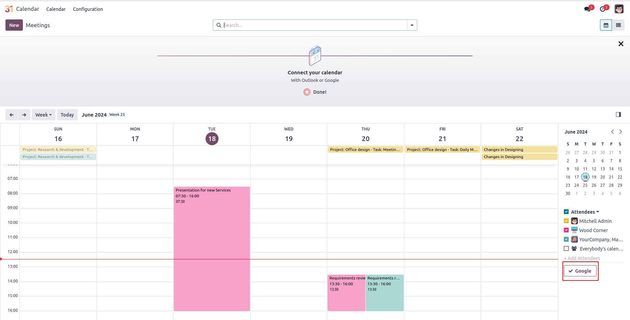Uncheck Wood Corner attendee

coord(566,230)
